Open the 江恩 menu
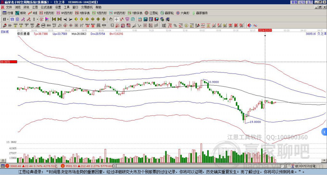 (x=35, y=7)
